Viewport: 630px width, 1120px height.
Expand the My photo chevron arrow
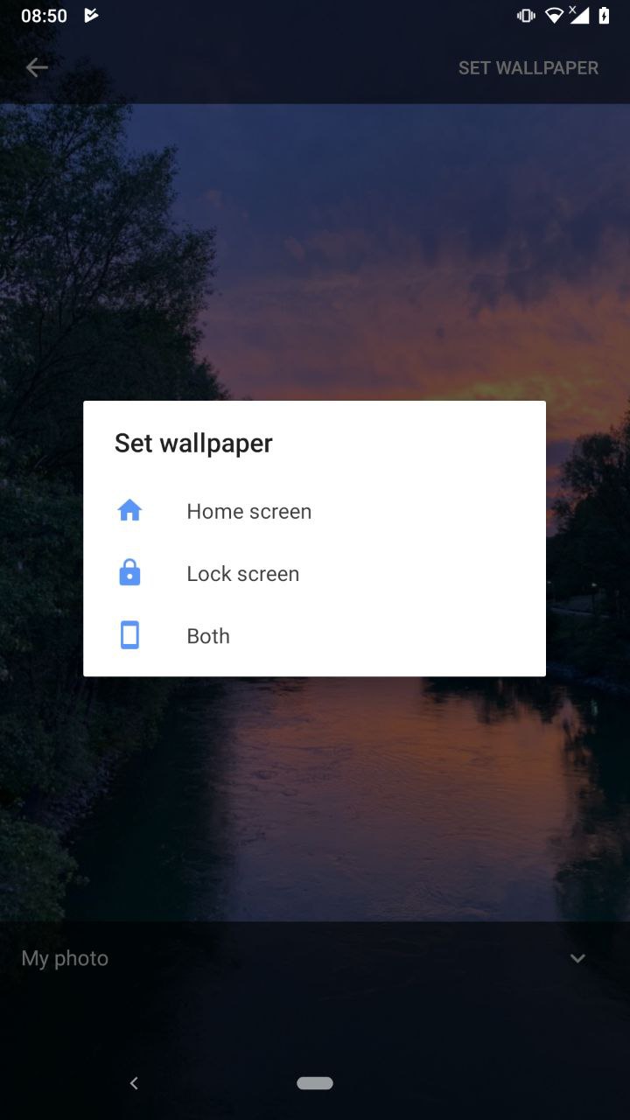577,958
